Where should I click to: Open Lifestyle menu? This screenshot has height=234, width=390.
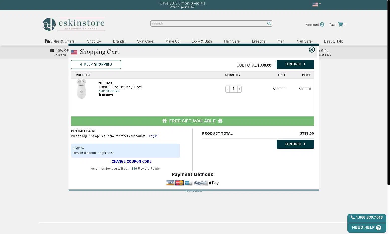[x=259, y=41]
